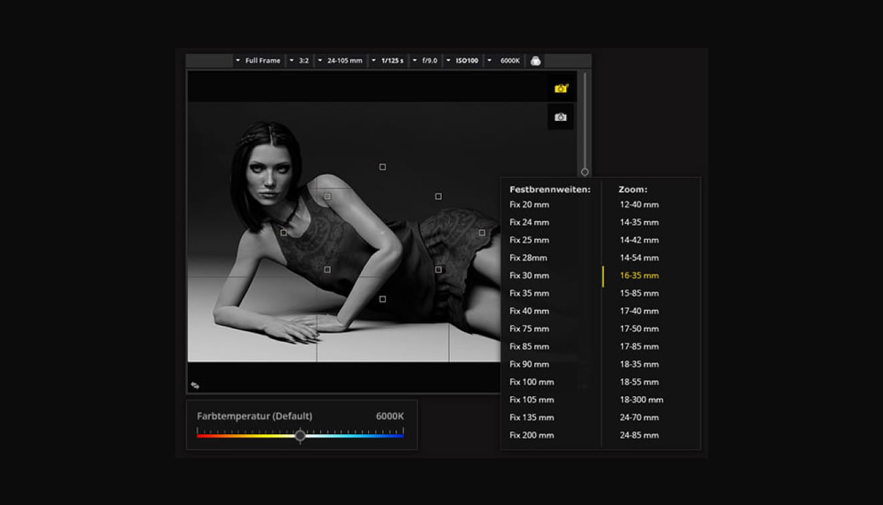Select the topmost focus point square
Screen dimensions: 883x505
pyautogui.click(x=382, y=167)
